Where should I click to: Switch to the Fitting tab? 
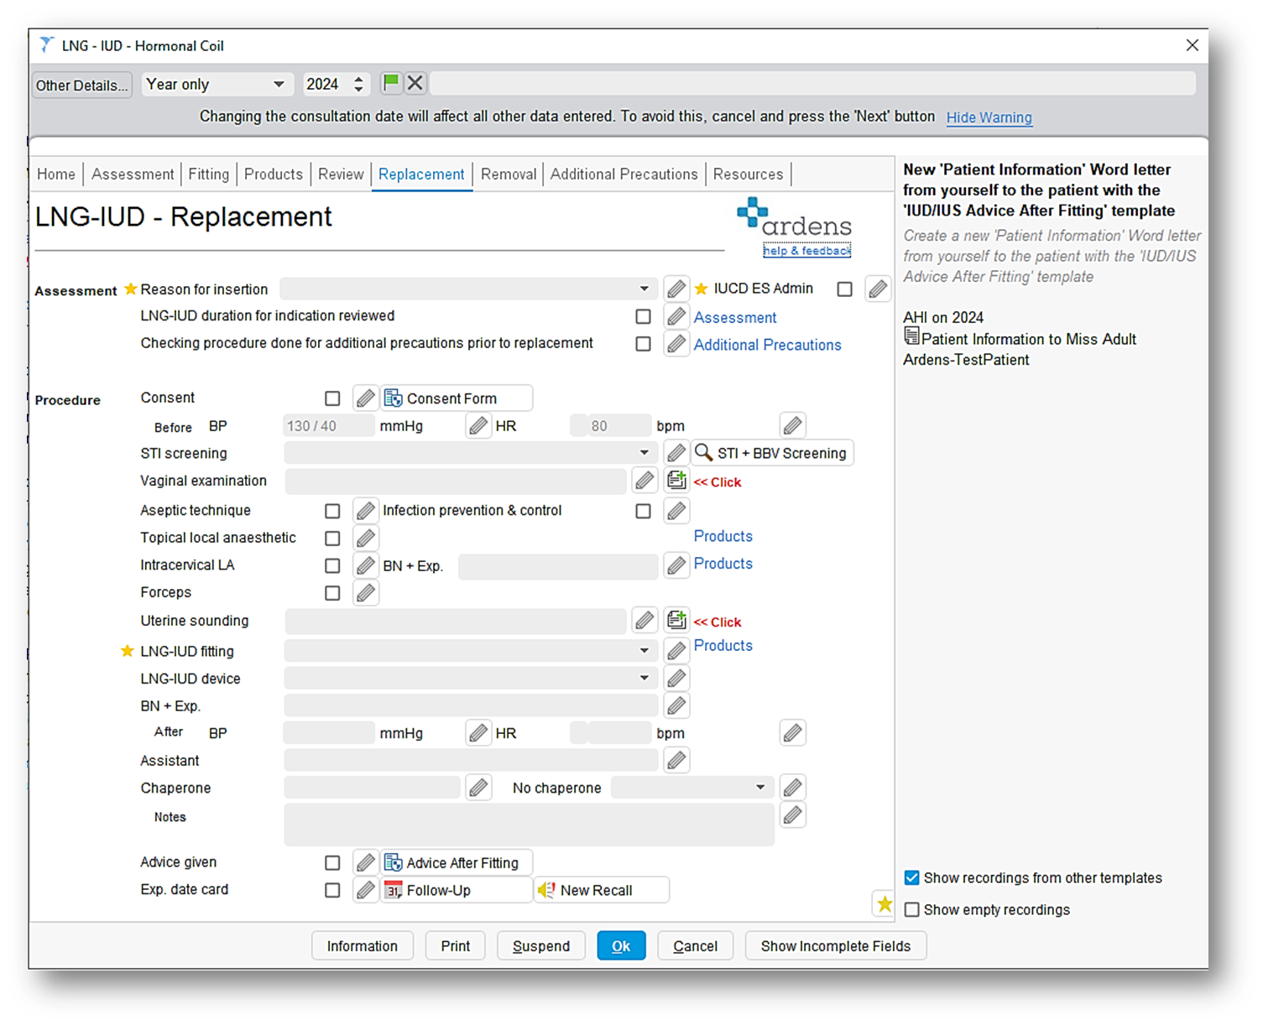pyautogui.click(x=208, y=174)
